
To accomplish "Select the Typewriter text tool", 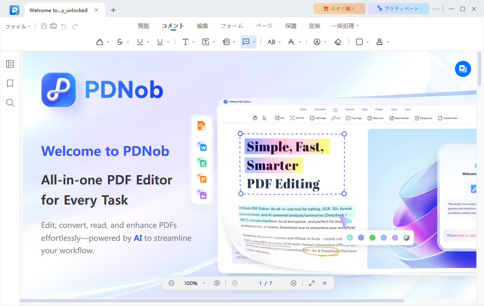I will pos(186,42).
